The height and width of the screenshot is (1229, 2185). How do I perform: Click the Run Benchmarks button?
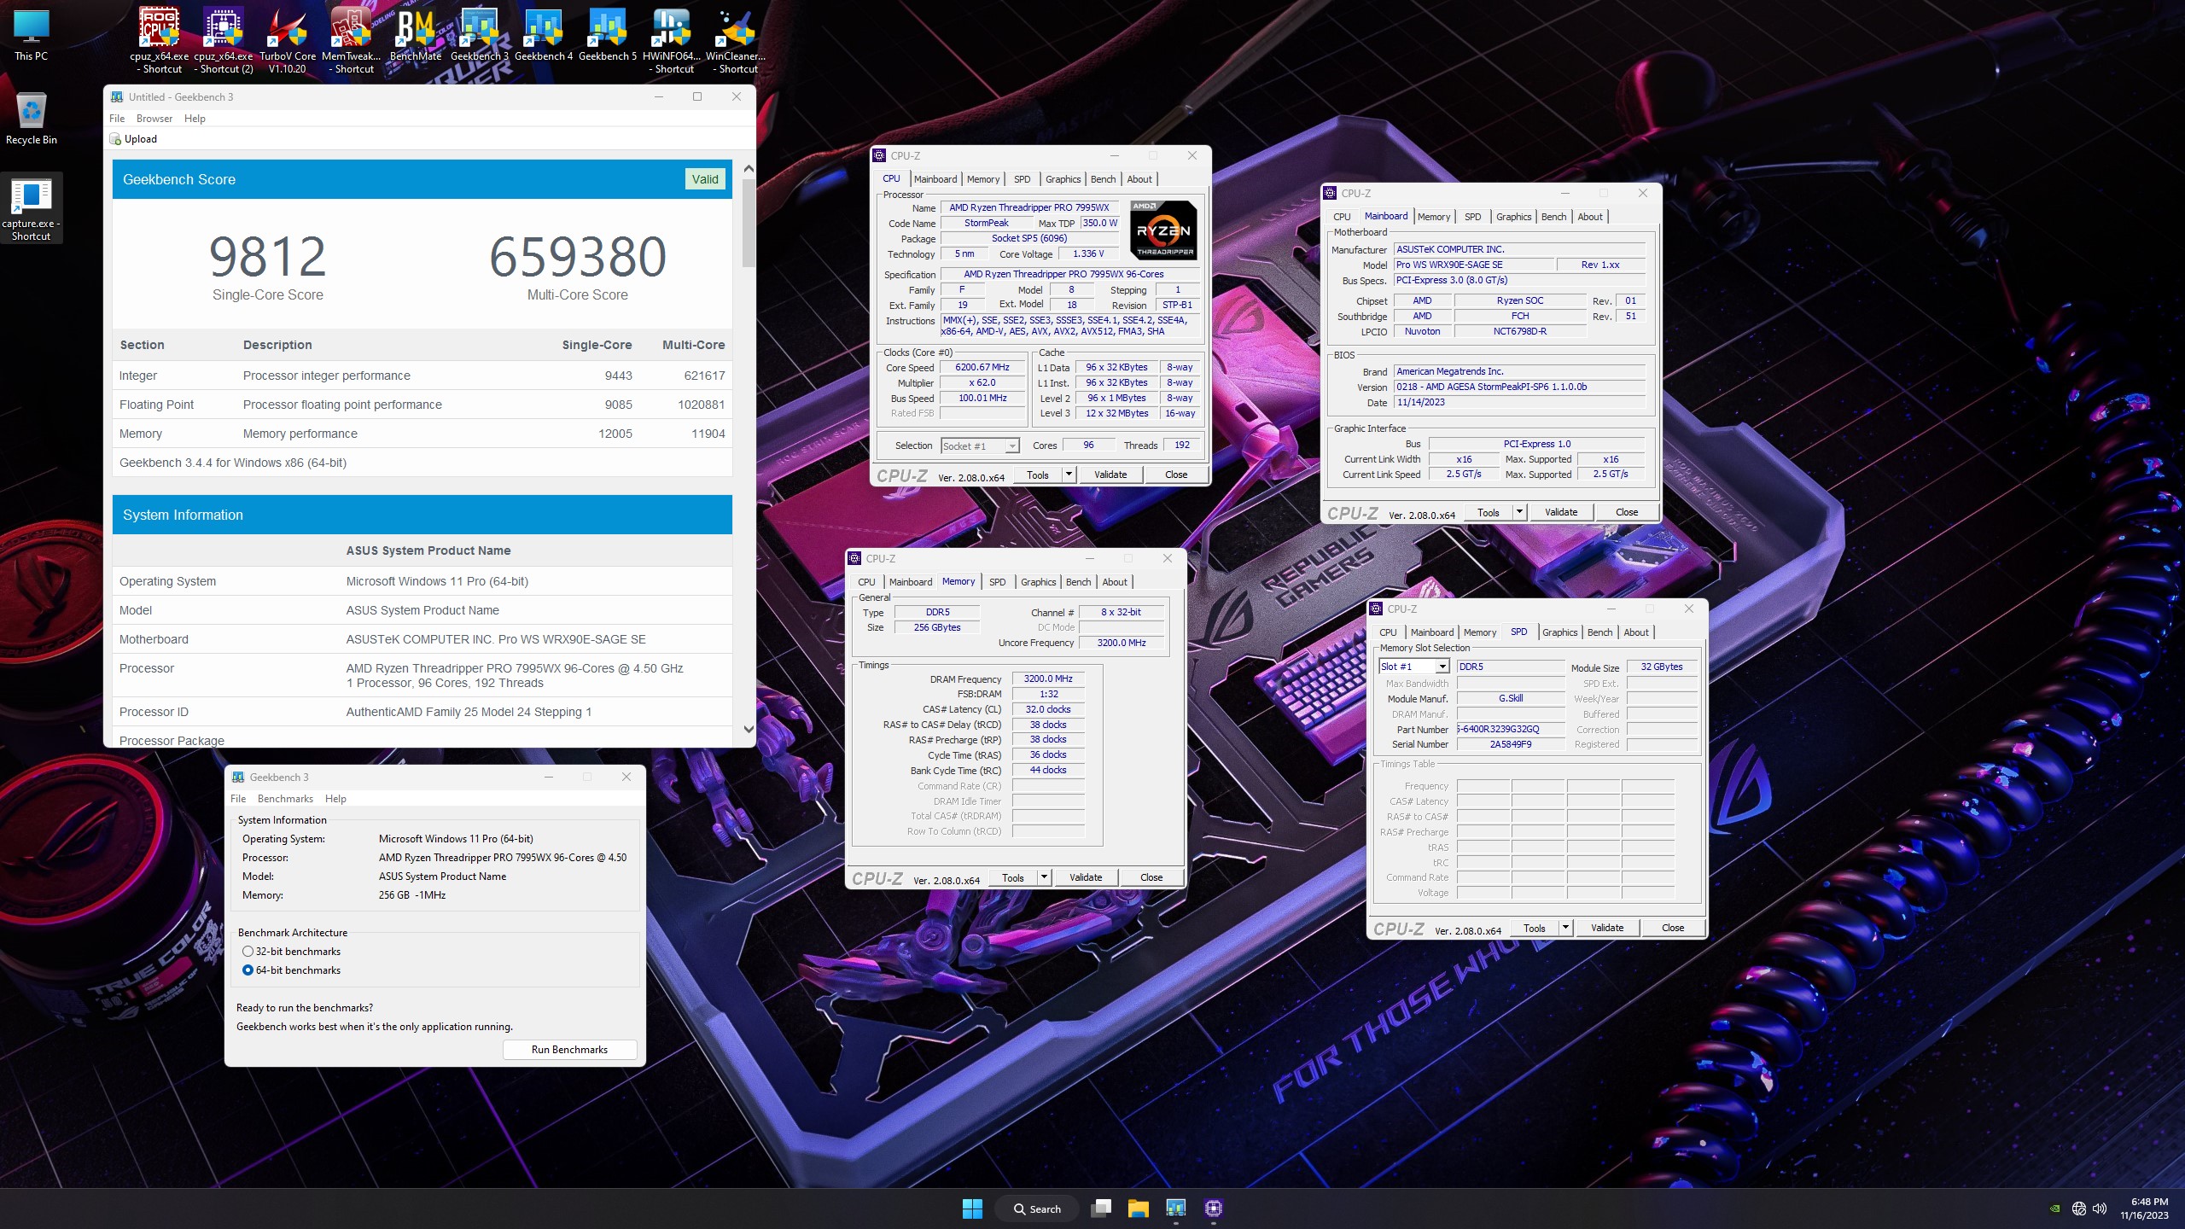point(569,1050)
